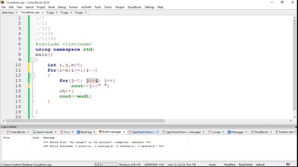Open the Debugger log tab

[x=237, y=132]
